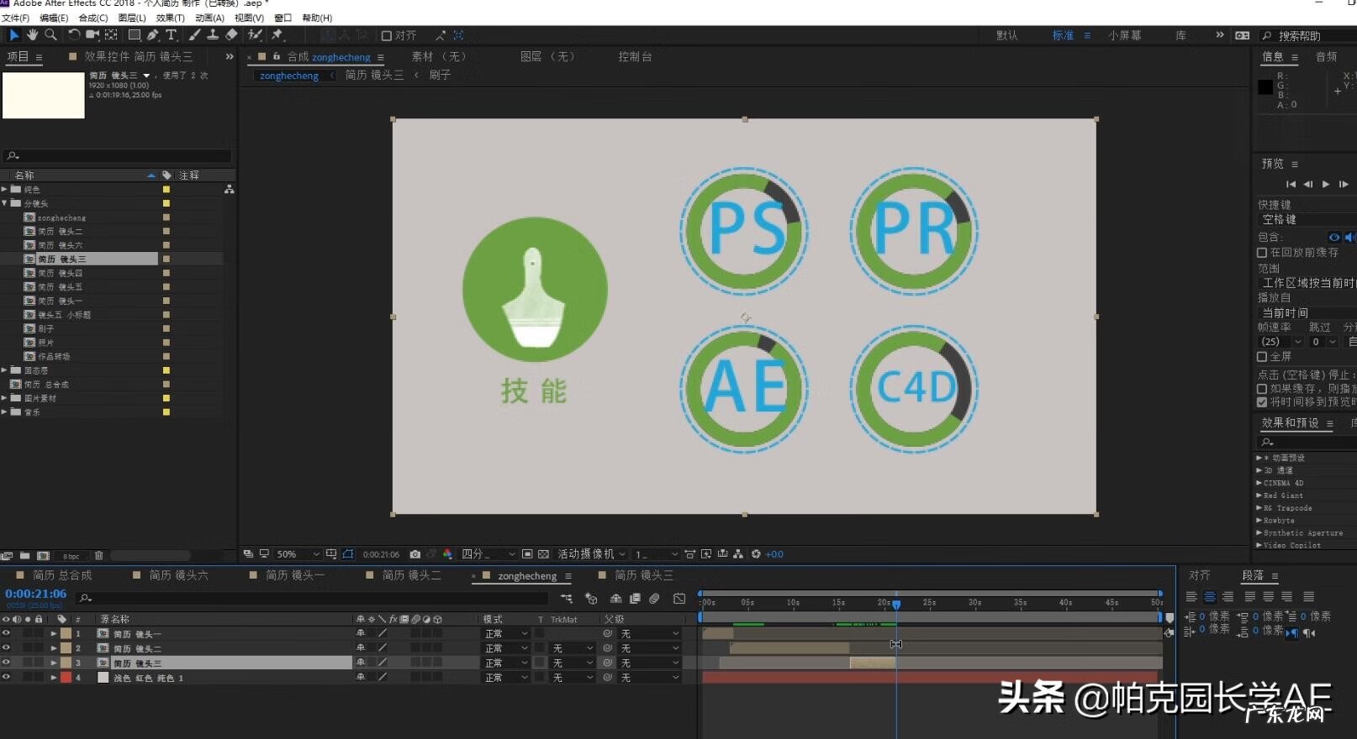Take snapshot with the camera icon
The image size is (1357, 739).
[x=414, y=554]
